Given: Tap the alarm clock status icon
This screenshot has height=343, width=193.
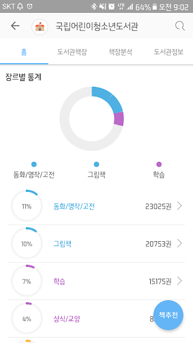Looking at the screenshot, I should (112, 7).
